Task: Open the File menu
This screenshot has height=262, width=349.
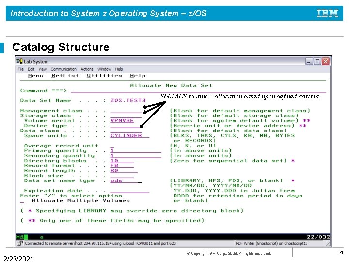Action: click(20, 69)
